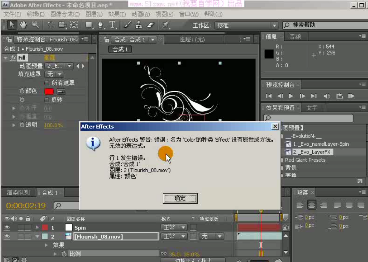Open Flourish_08.mov track matte dropdown
368x262 pixels.
(211, 236)
